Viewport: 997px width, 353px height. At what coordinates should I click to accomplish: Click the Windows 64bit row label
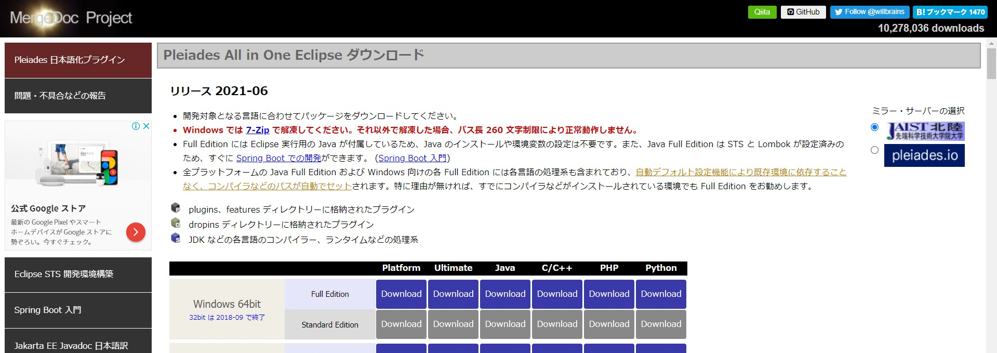(227, 304)
